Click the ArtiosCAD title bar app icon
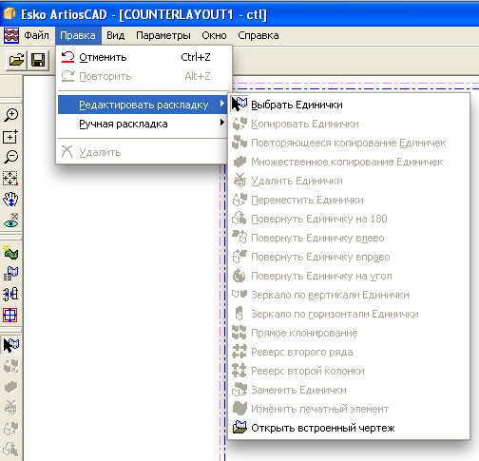This screenshot has height=461, width=479. [10, 14]
